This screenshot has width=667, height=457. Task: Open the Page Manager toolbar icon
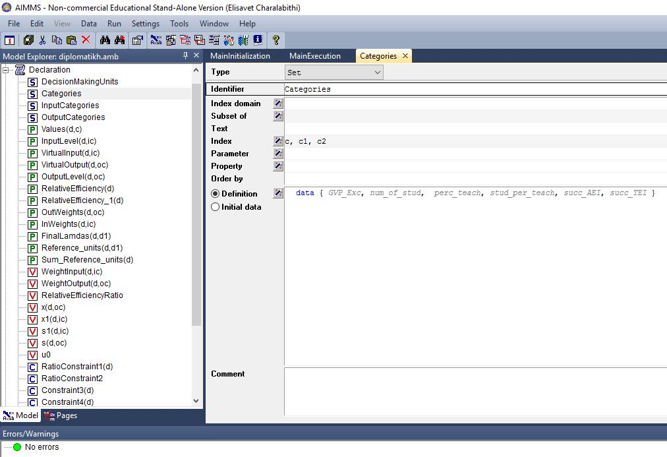[185, 40]
